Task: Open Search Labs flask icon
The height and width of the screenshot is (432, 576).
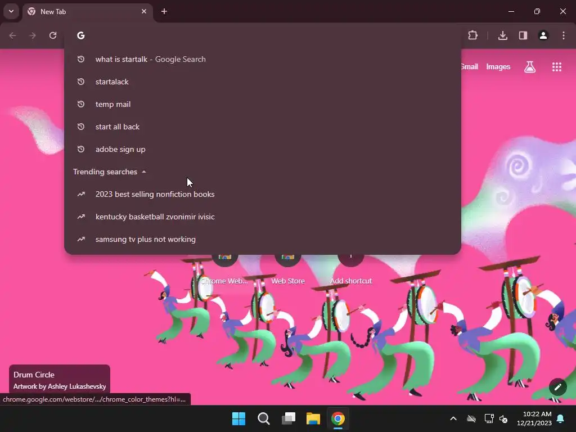Action: [530, 67]
